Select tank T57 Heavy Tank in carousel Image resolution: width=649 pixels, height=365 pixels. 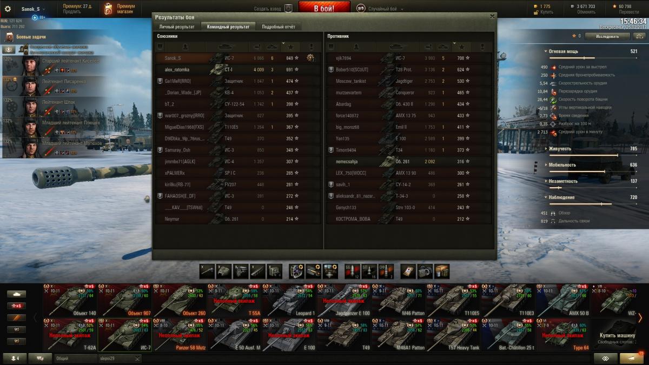[x=453, y=334]
